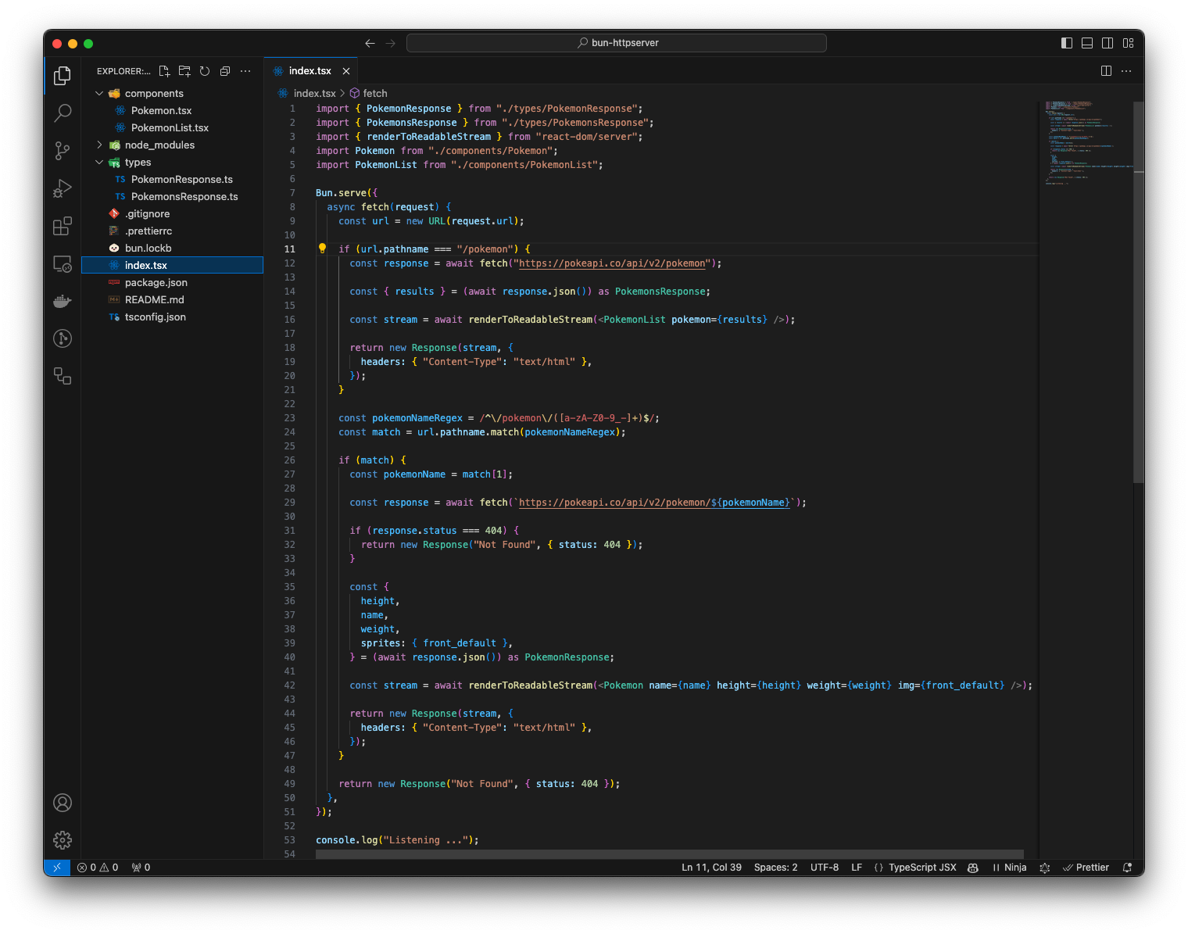
Task: Go back in navigation history
Action: [370, 43]
